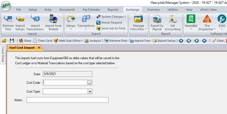Go to first record navigation button
Image resolution: width=227 pixels, height=114 pixels.
pyautogui.click(x=181, y=41)
